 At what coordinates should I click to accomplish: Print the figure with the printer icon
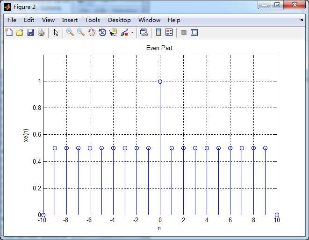(41, 32)
